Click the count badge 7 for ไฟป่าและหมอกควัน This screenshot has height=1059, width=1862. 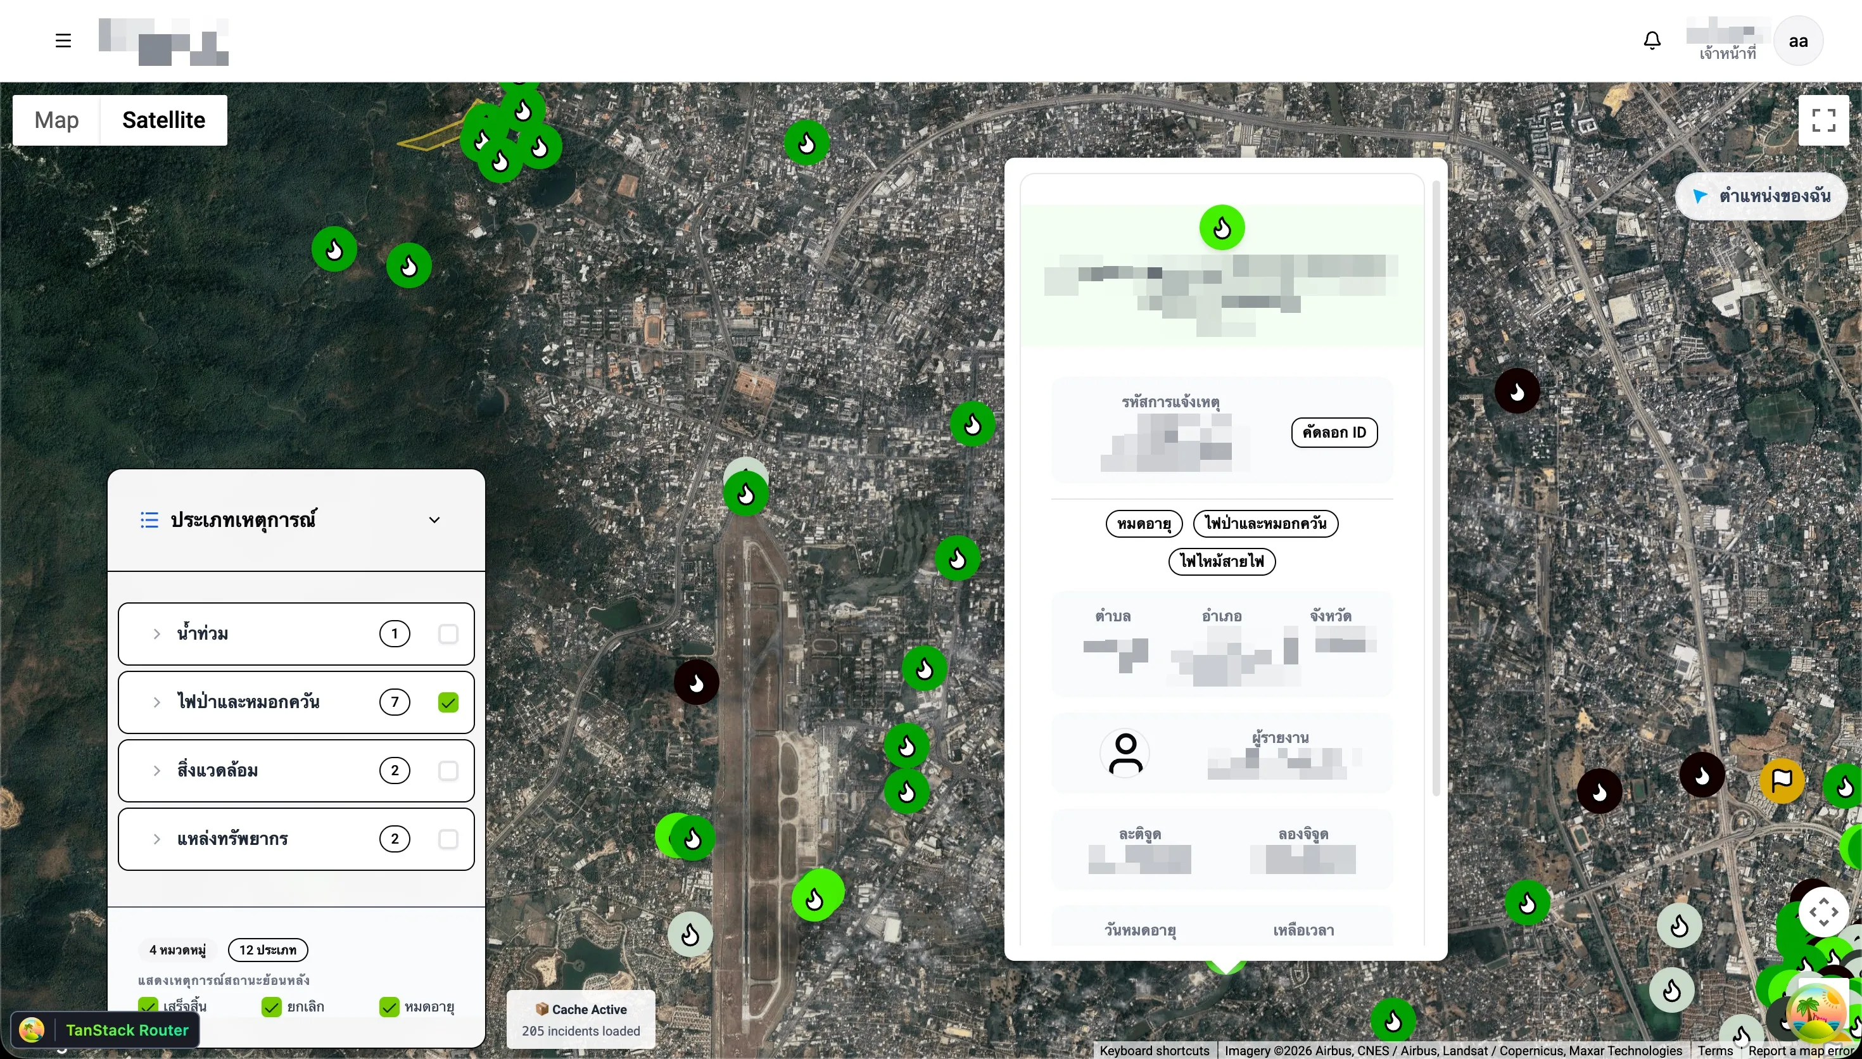click(x=395, y=702)
